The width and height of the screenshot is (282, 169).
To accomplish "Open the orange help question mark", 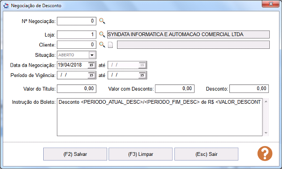I will coord(265,154).
